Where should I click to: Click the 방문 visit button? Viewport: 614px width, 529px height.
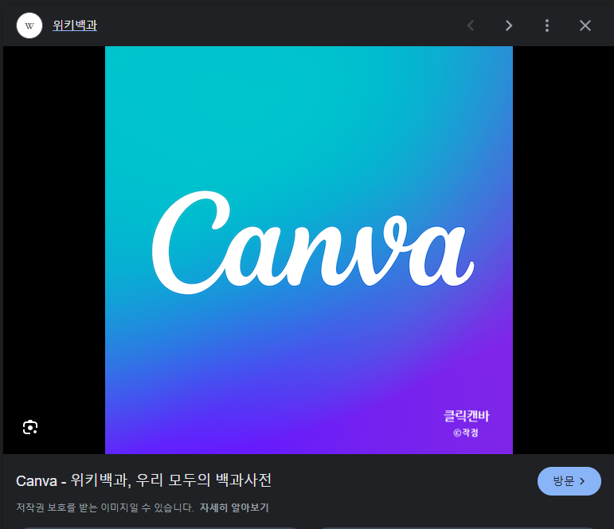click(569, 481)
